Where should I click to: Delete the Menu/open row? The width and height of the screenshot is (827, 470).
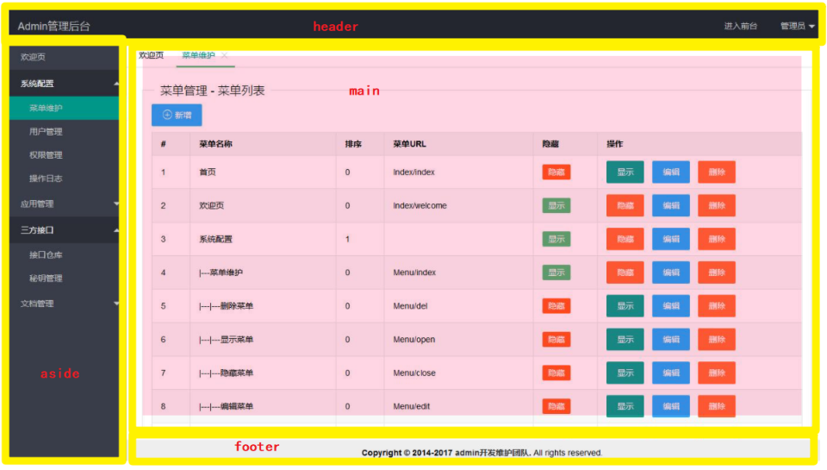coord(717,340)
